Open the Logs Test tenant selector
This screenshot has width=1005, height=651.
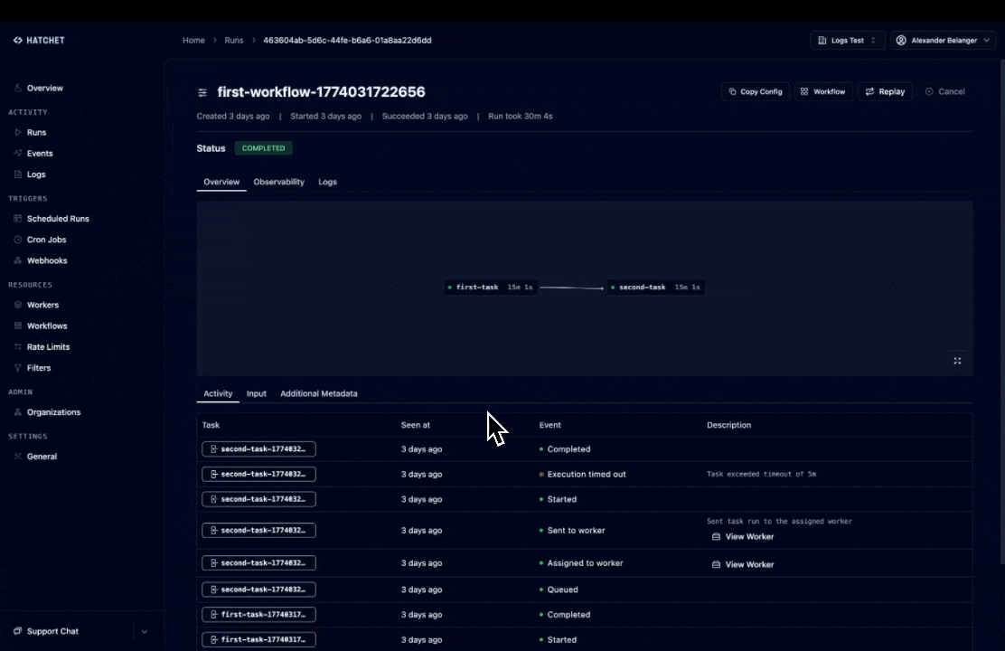[x=847, y=41]
